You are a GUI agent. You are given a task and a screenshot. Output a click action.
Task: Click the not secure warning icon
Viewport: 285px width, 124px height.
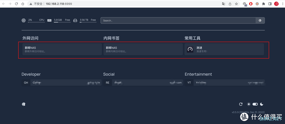[31, 4]
